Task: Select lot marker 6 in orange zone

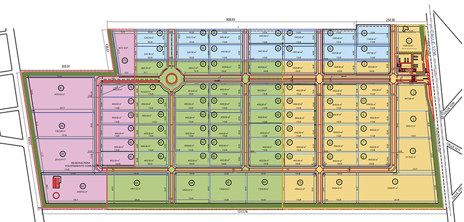Action: 364,156
